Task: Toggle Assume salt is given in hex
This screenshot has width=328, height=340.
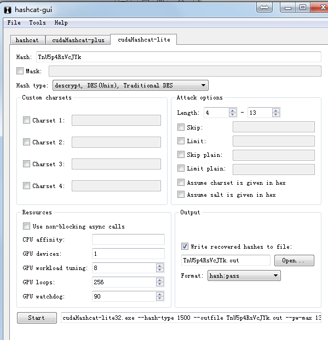Action: point(181,194)
